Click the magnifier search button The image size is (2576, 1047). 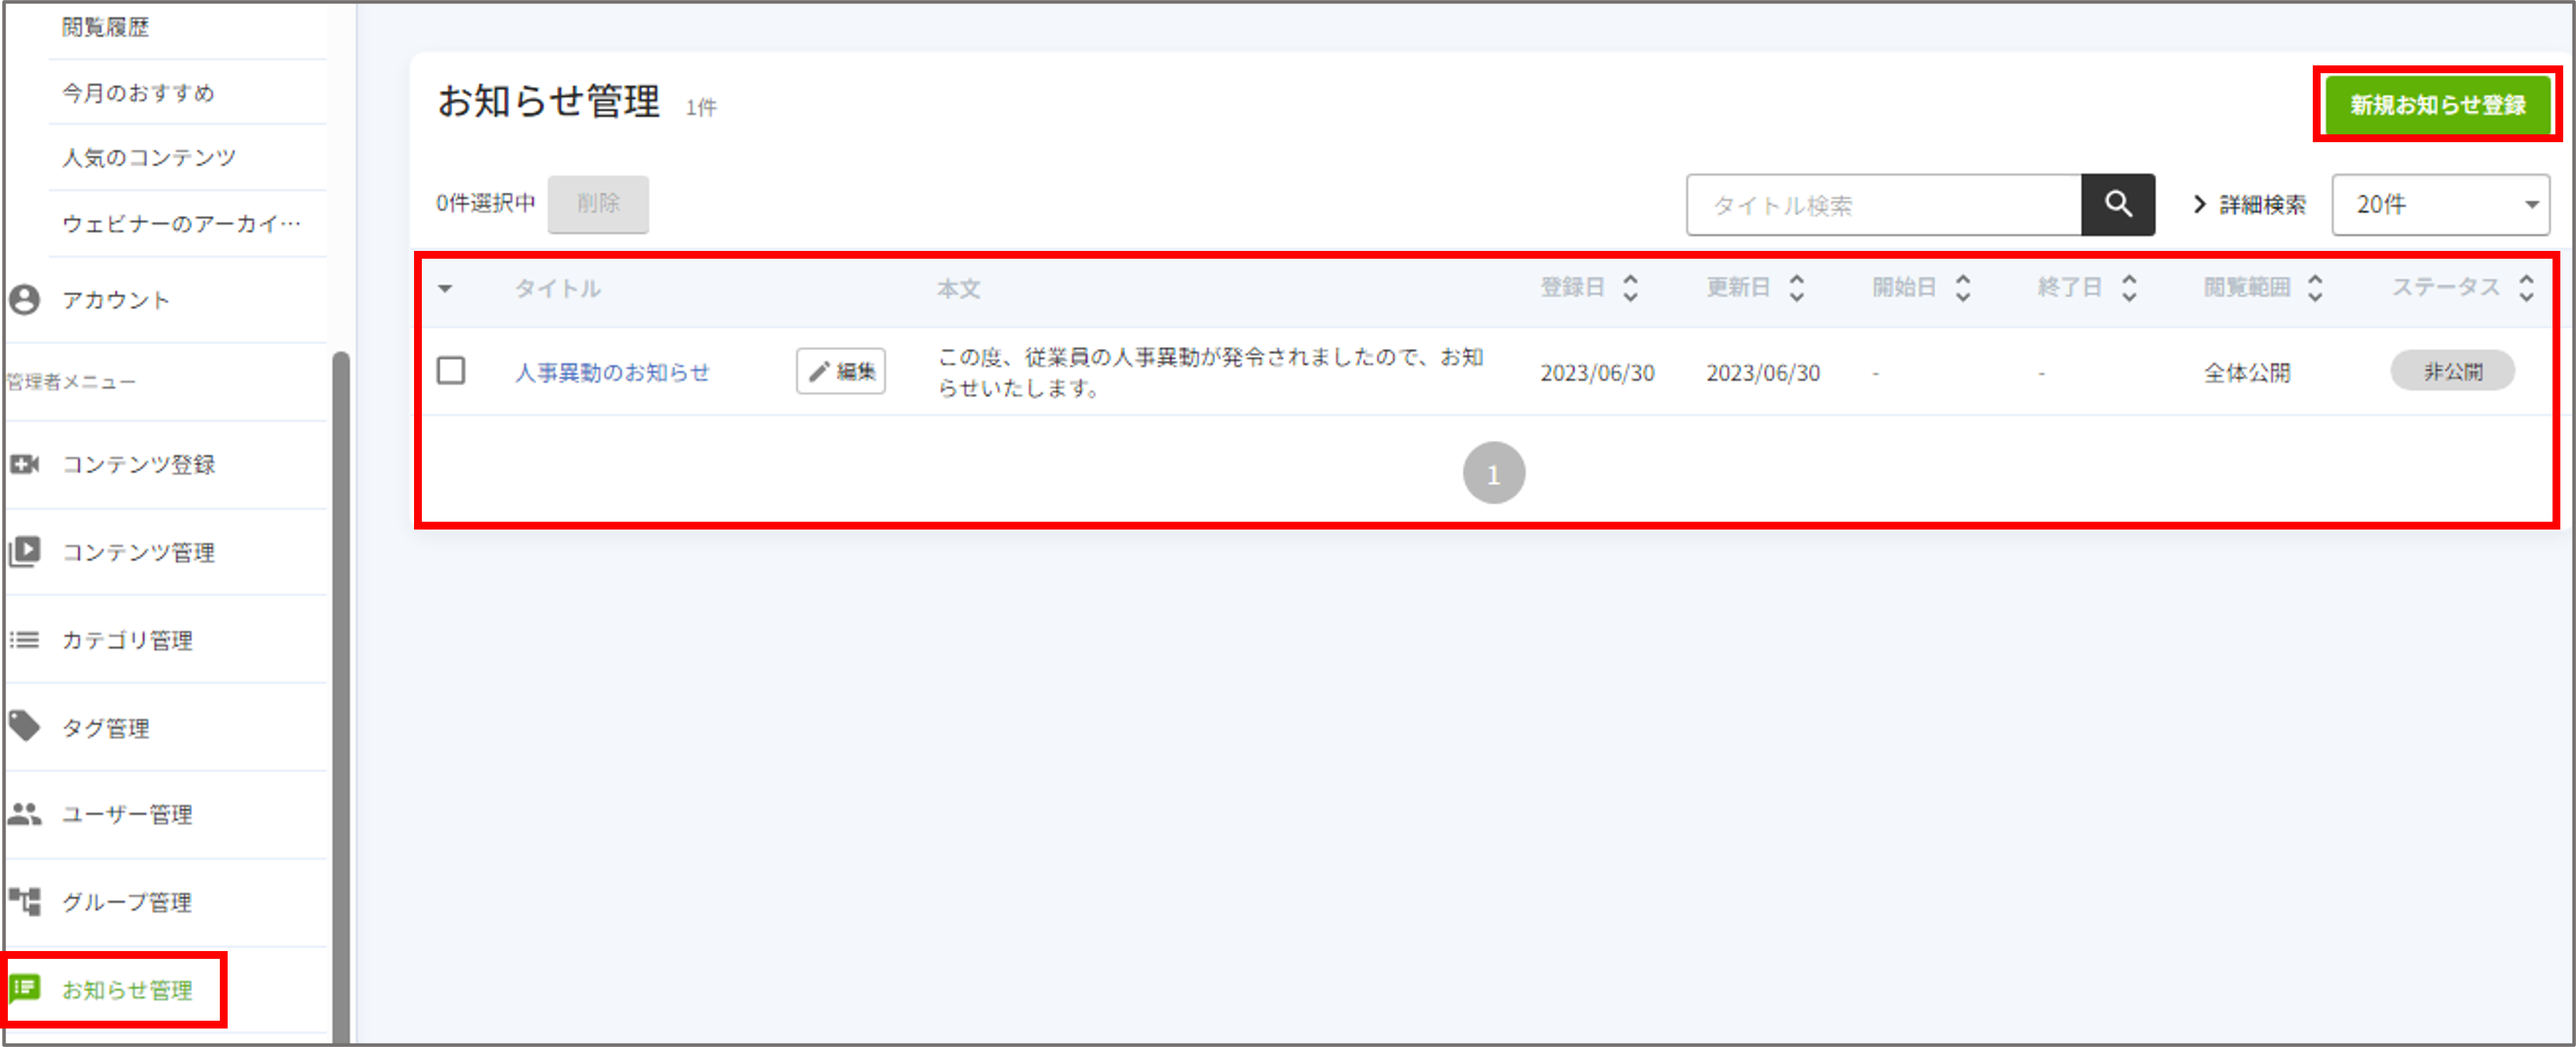tap(2117, 205)
